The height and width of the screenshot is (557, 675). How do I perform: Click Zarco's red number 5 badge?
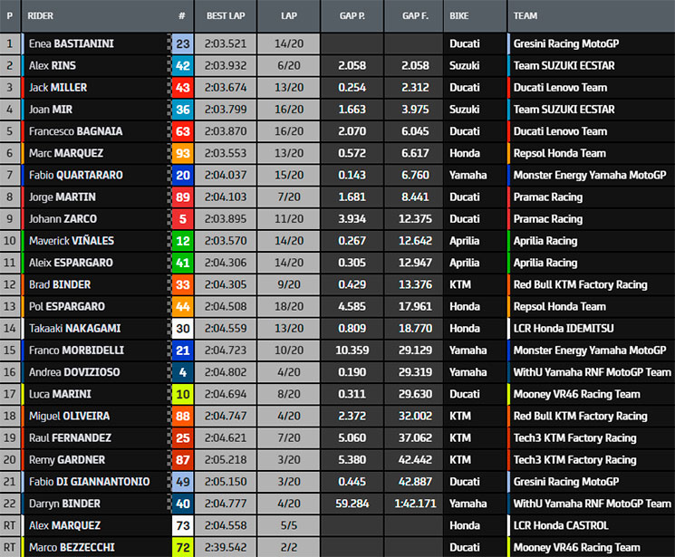click(182, 219)
